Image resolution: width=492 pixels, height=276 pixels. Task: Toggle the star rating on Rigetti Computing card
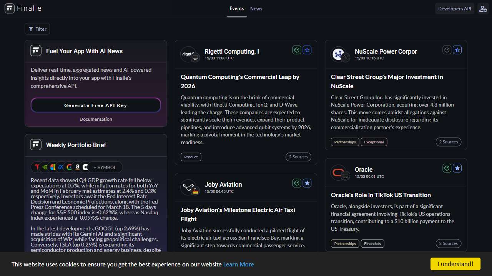pyautogui.click(x=307, y=50)
